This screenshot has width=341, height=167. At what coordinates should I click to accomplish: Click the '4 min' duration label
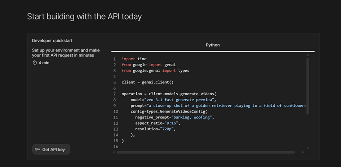[44, 63]
